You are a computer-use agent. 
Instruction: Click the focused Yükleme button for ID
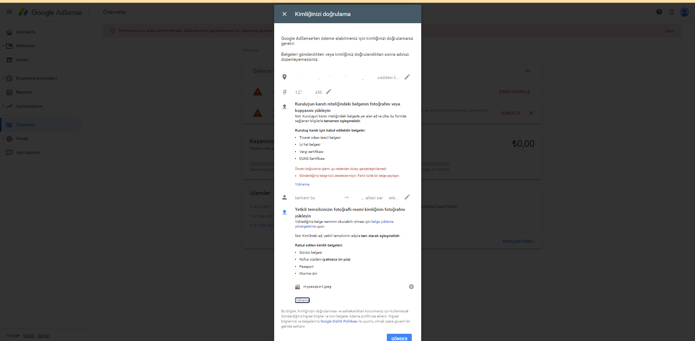coord(302,300)
